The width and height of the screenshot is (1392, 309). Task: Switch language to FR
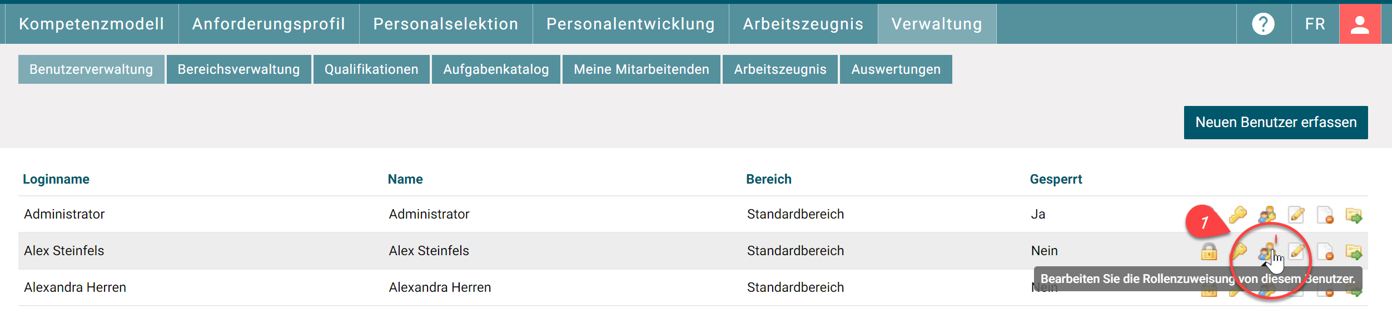tap(1315, 24)
